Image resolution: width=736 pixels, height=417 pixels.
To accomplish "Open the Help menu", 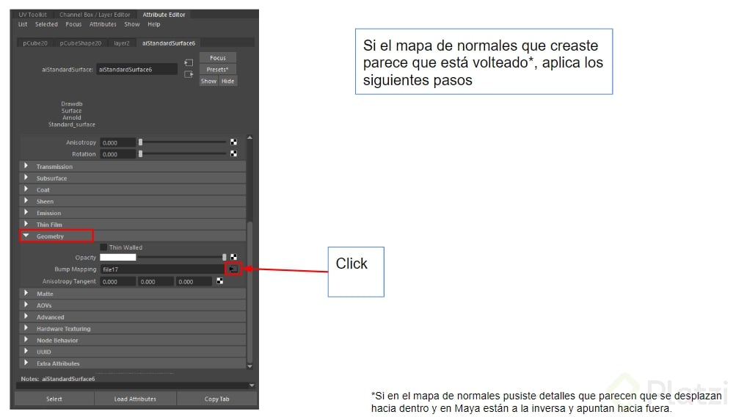I will (154, 24).
